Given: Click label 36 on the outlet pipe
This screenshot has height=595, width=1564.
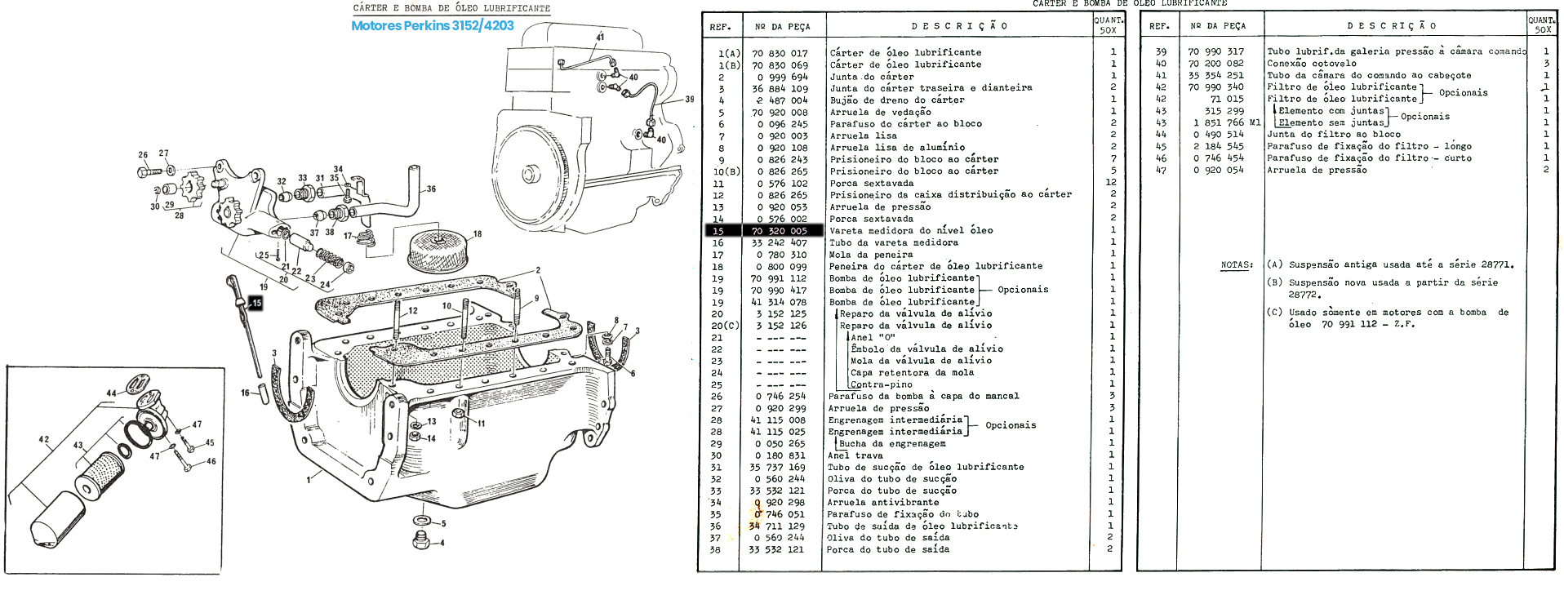Looking at the screenshot, I should point(431,189).
